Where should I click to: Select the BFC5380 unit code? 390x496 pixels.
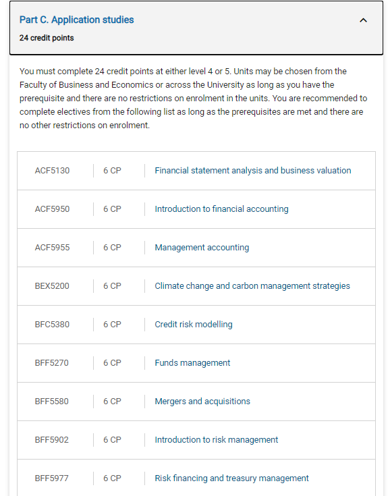52,325
